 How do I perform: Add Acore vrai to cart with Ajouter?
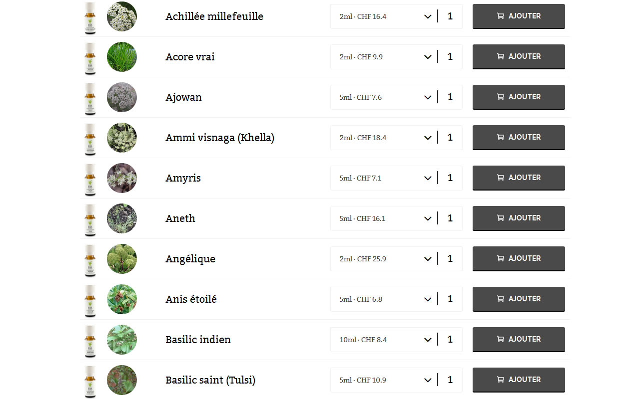519,56
